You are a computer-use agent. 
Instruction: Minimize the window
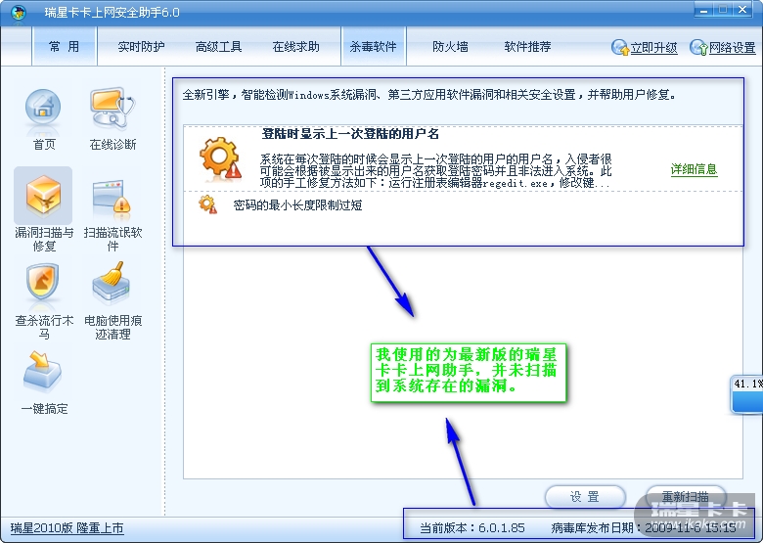click(703, 10)
